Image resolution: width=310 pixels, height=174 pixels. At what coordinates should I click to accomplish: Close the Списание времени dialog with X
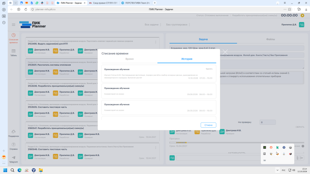click(x=225, y=52)
